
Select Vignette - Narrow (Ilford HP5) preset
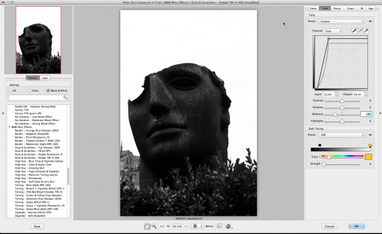33,212
